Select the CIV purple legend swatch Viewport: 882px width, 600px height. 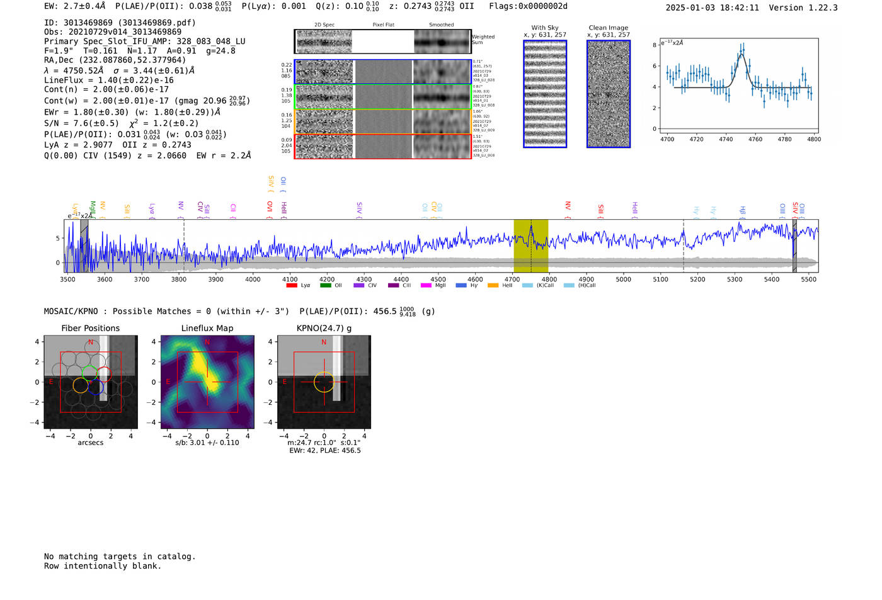click(359, 286)
